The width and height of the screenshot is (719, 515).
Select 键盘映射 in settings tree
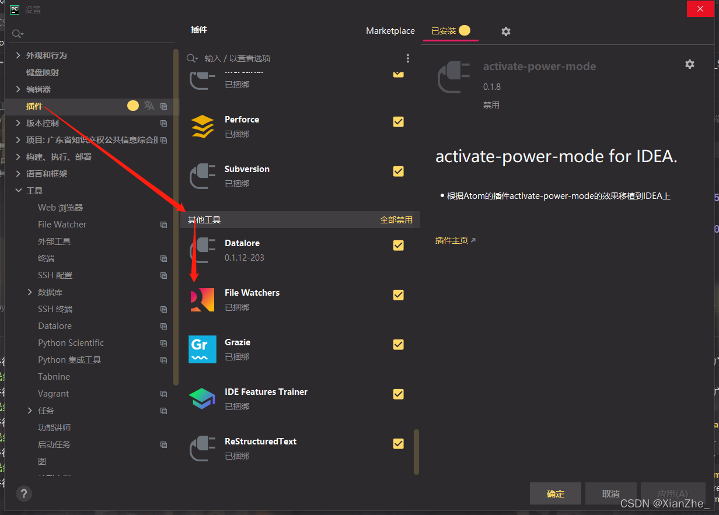(x=43, y=72)
